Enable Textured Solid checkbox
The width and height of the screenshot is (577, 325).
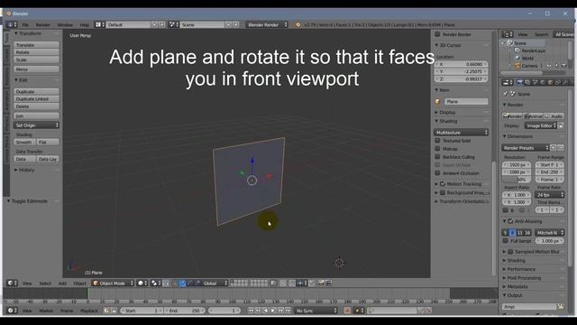(437, 141)
